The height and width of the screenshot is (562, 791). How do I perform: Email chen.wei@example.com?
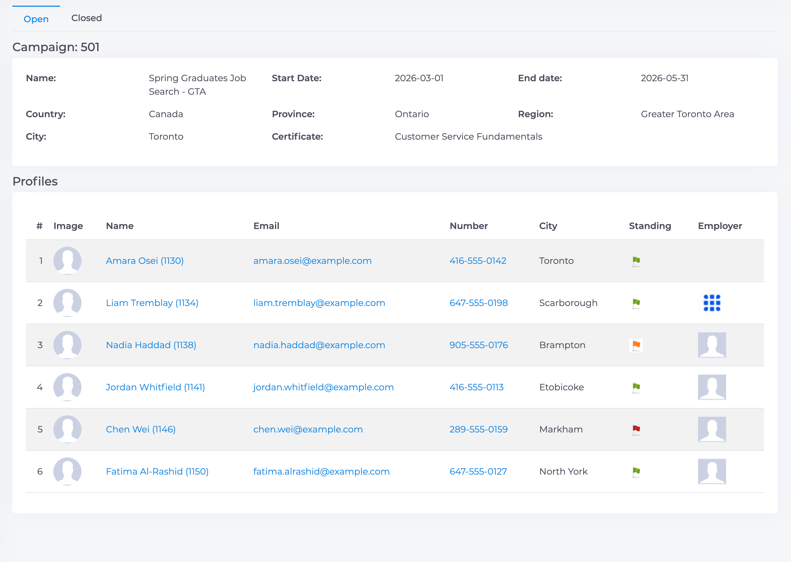click(x=308, y=429)
